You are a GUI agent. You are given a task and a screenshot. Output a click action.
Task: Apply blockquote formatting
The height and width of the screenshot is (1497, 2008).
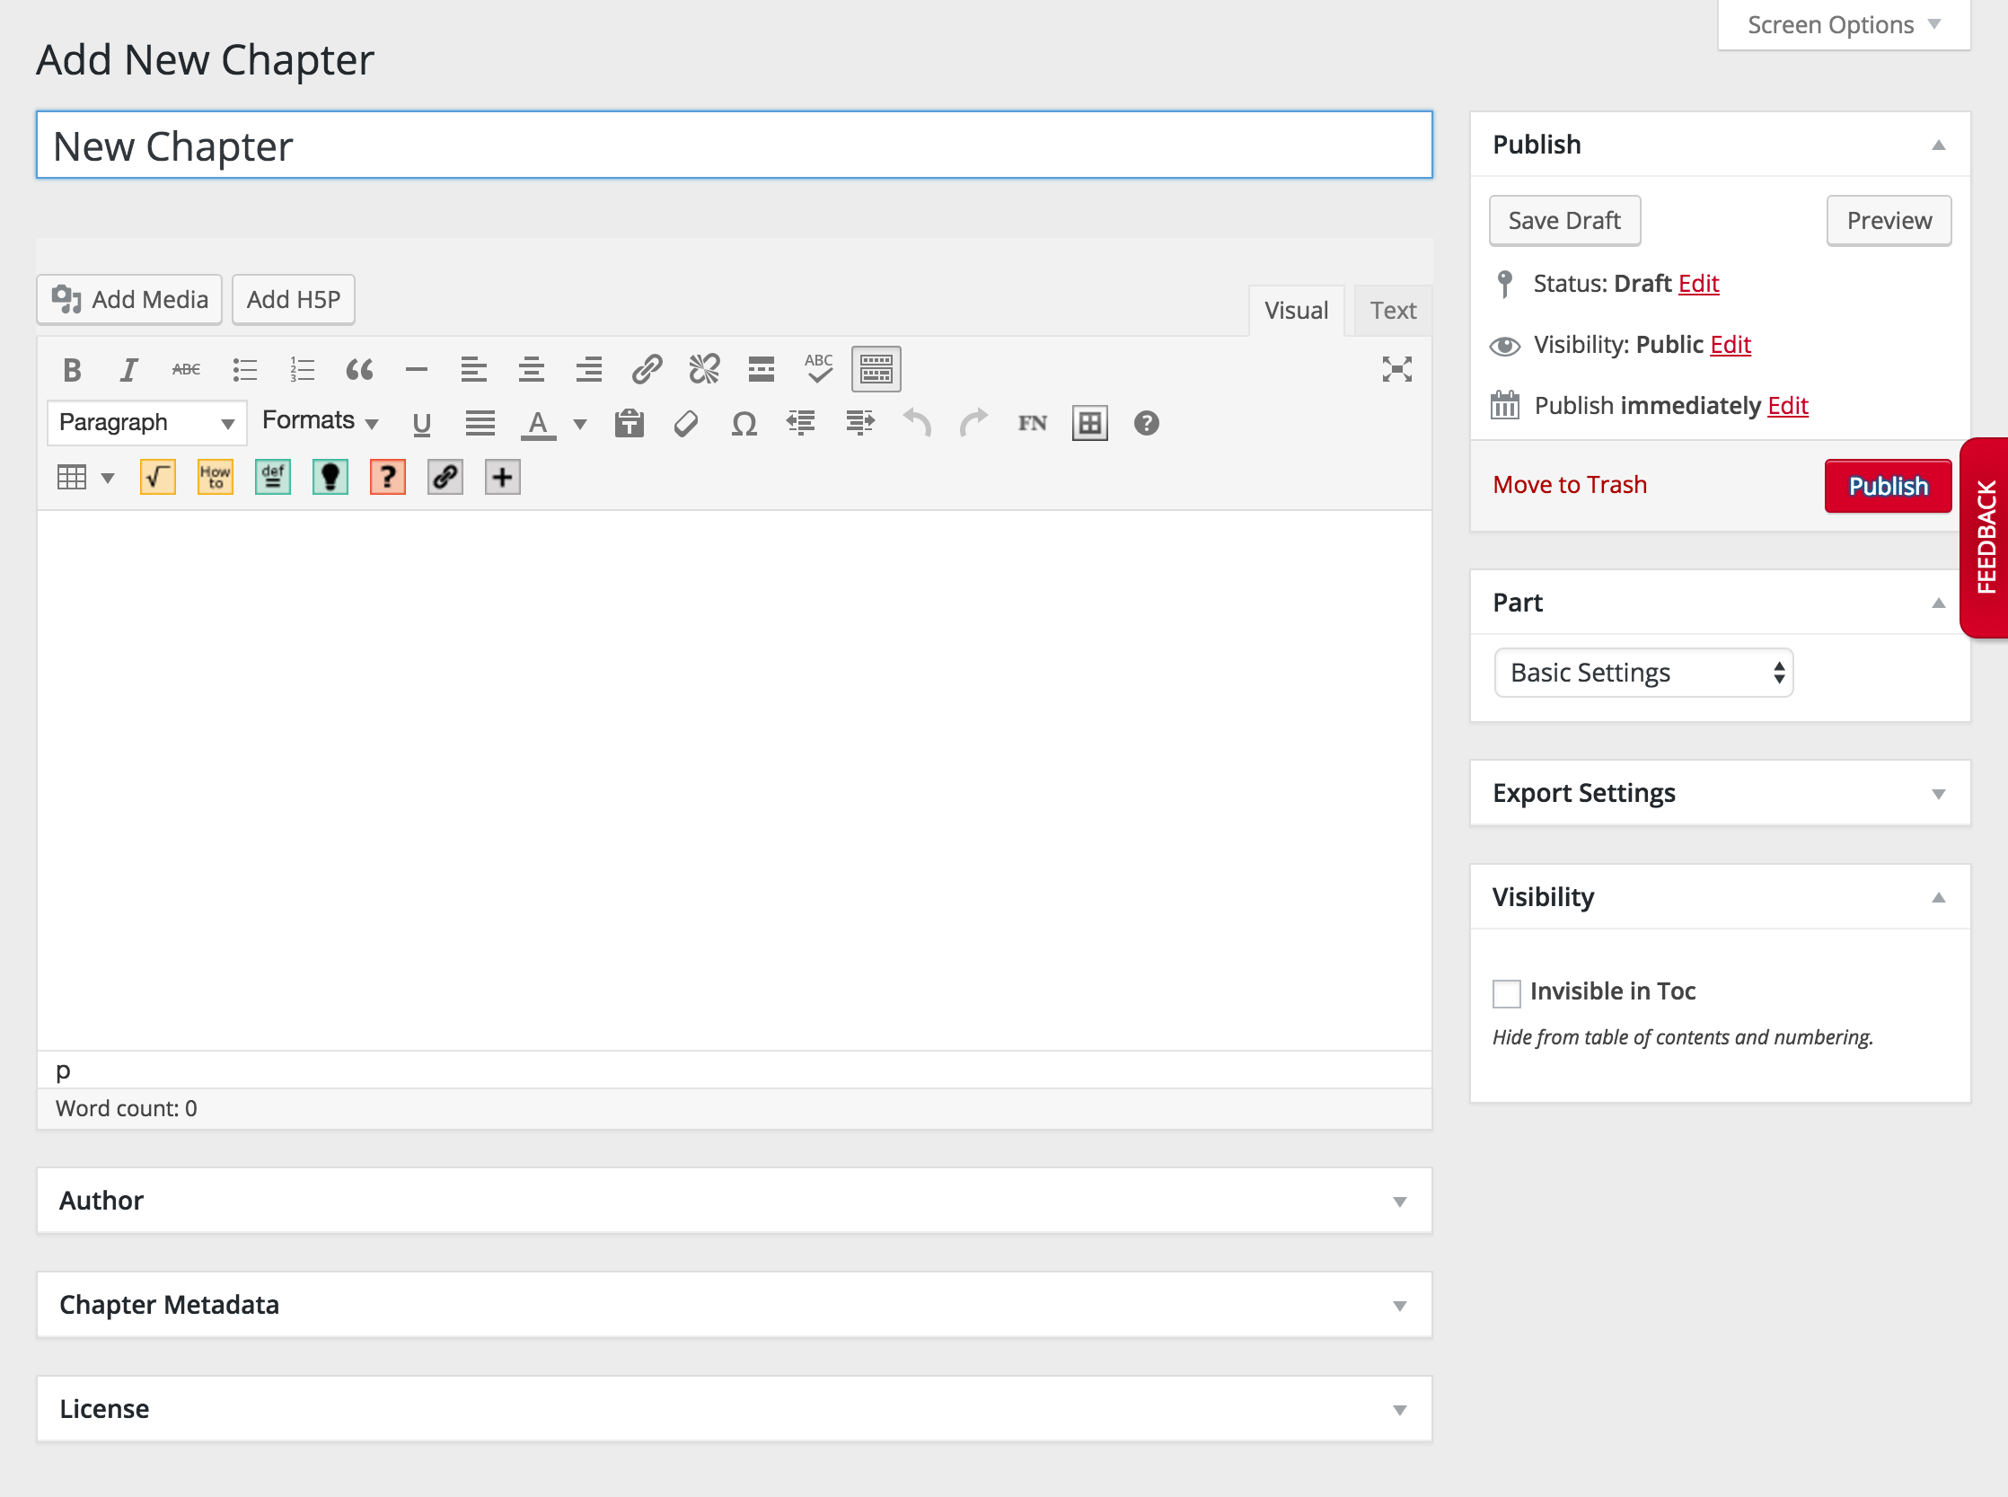pyautogui.click(x=360, y=370)
